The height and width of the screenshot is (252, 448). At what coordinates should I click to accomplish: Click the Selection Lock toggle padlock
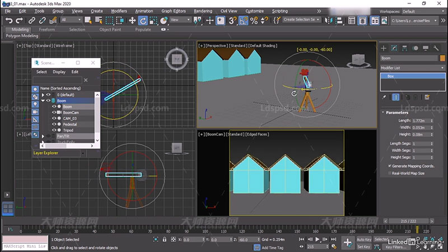(165, 240)
